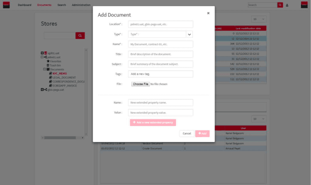Select LEGAL_DOCUMENT in the tree

click(x=64, y=78)
